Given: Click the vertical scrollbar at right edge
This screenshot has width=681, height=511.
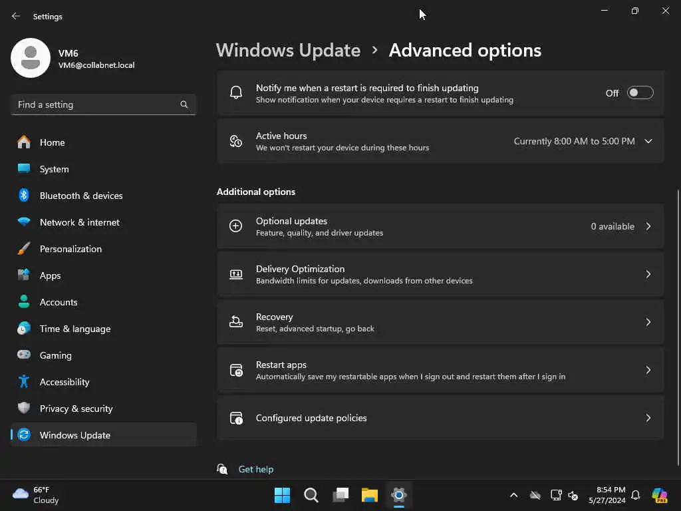Looking at the screenshot, I should click(678, 327).
